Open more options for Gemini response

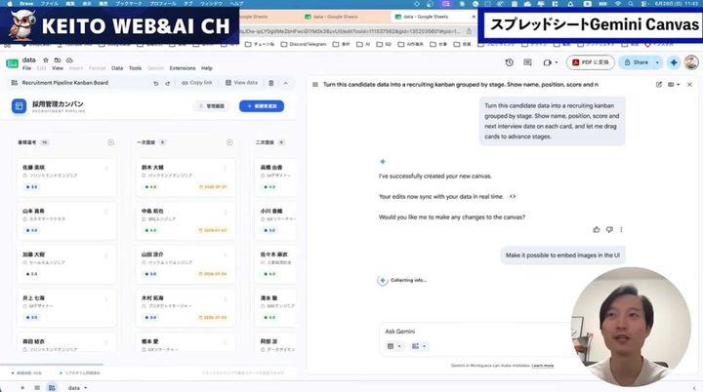click(621, 230)
